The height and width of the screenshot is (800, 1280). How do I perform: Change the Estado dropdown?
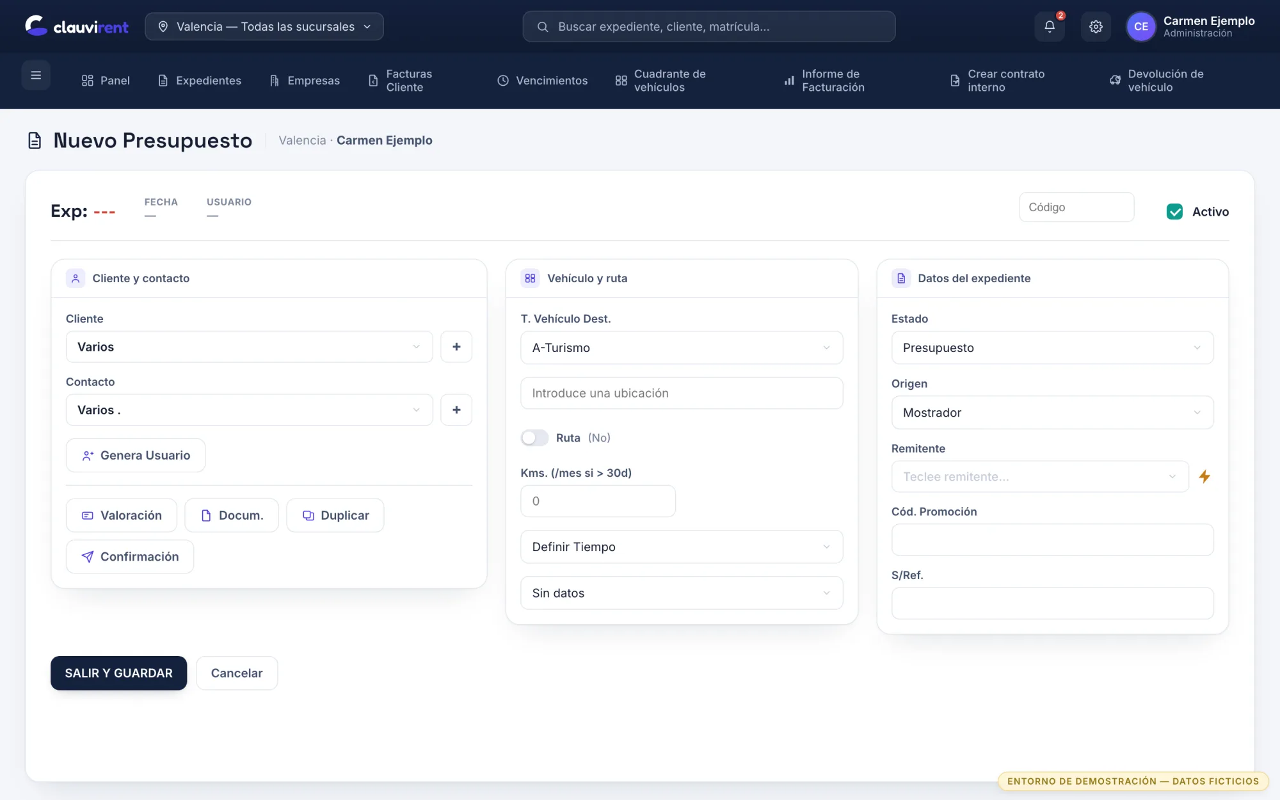pyautogui.click(x=1052, y=348)
